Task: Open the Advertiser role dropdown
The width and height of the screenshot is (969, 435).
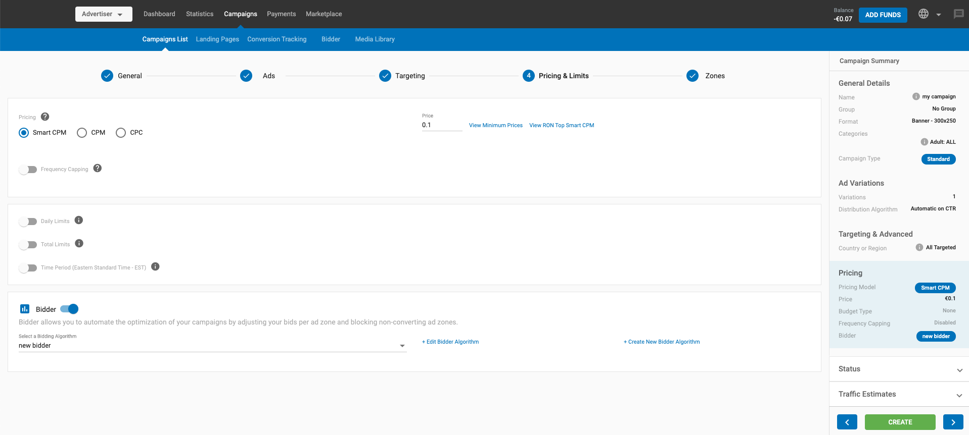Action: [x=104, y=14]
